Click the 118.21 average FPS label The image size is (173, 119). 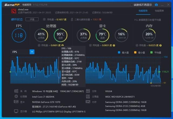(x=165, y=72)
